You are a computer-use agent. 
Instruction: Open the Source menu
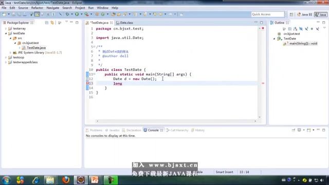point(23,8)
